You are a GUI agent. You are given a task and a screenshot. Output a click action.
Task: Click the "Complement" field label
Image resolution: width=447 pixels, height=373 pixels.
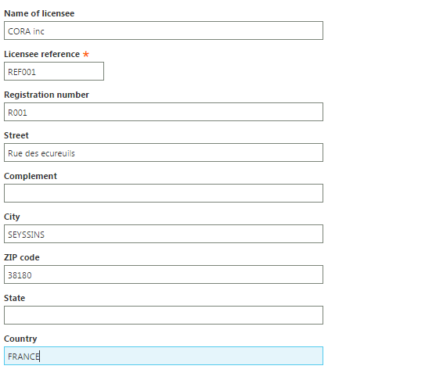coord(31,176)
